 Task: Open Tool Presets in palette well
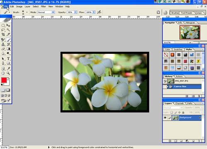[186, 13]
